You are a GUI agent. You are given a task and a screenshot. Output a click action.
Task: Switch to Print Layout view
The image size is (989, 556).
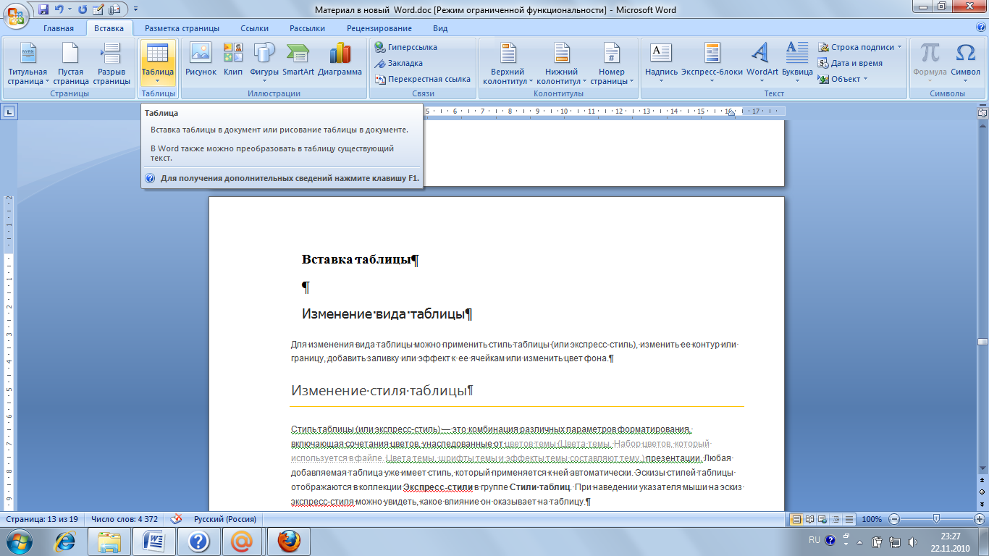(x=796, y=519)
